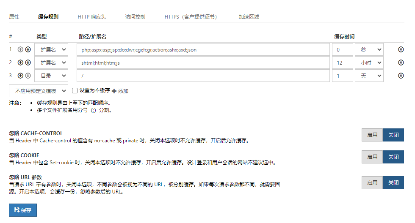Remove the directory rule 3
The height and width of the screenshot is (223, 415).
pos(401,76)
